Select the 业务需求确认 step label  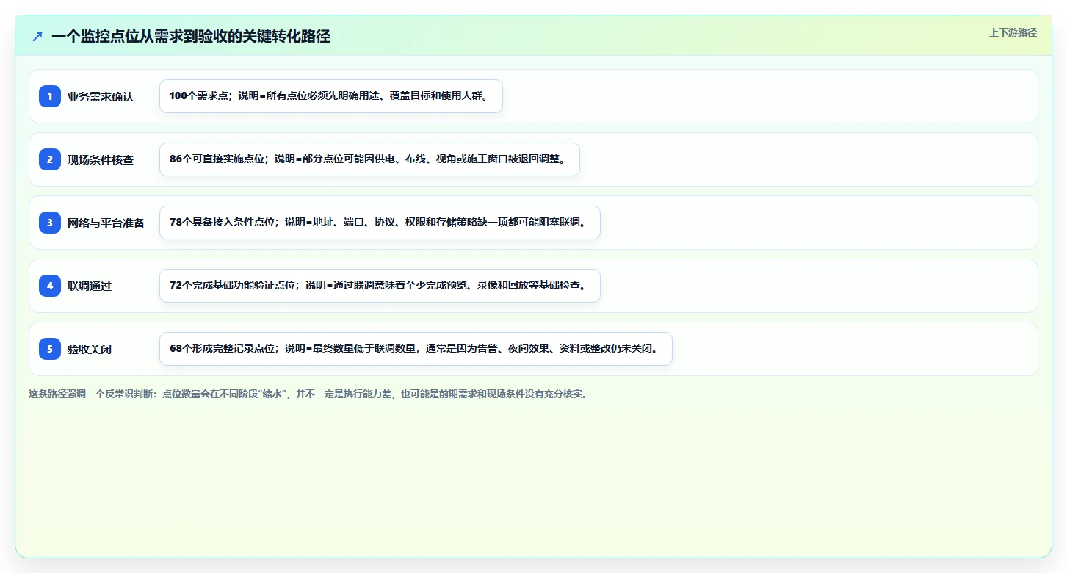(x=101, y=96)
